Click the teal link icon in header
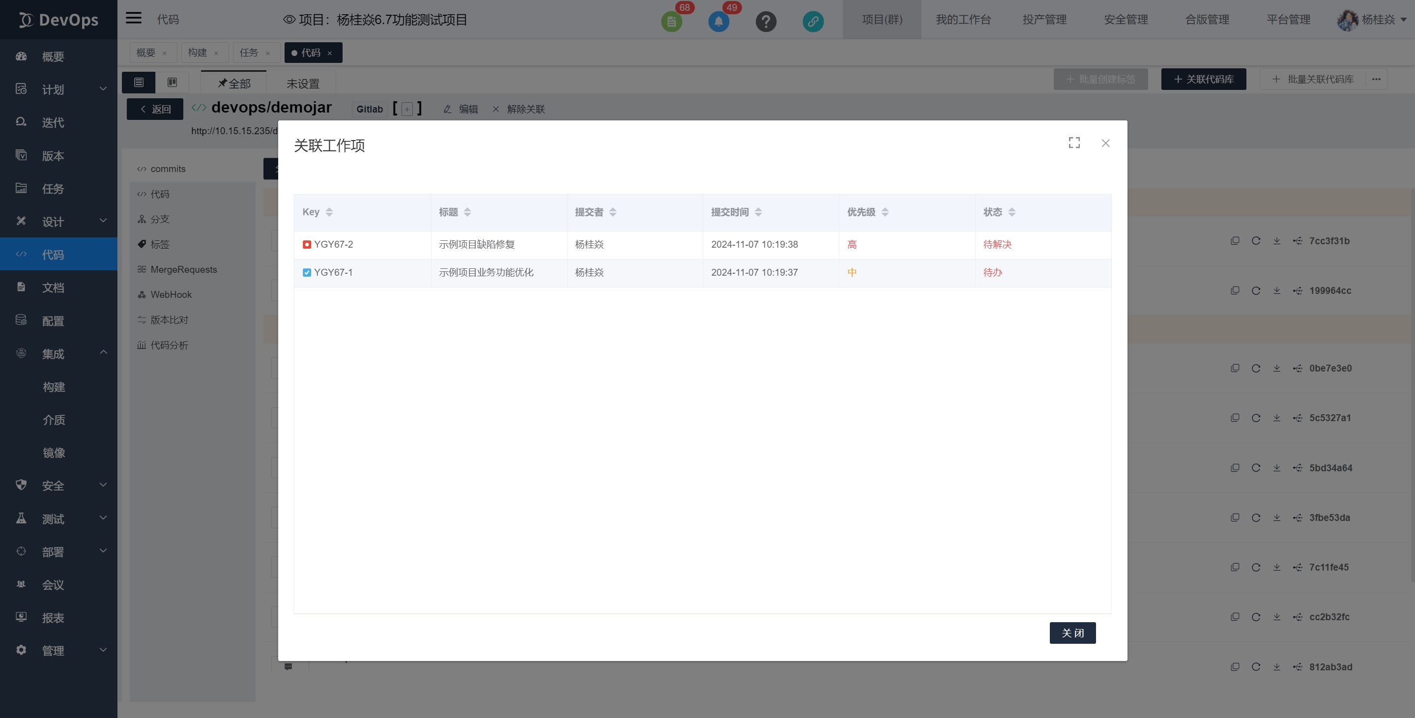Screen dimensions: 1415x718 tap(813, 22)
